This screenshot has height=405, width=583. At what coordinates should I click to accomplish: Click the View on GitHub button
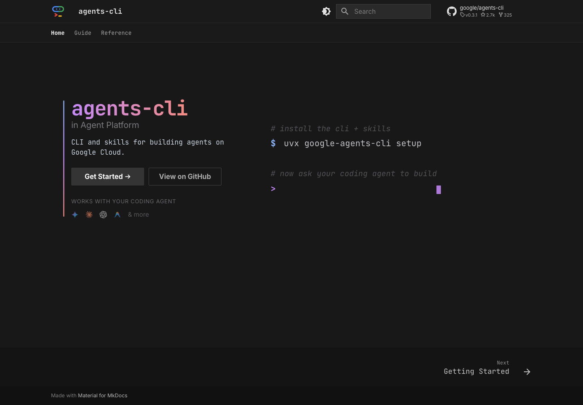point(185,177)
